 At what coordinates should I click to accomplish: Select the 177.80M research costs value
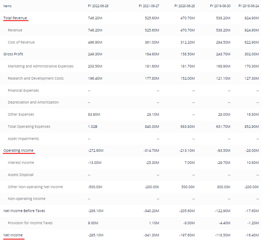152,79
